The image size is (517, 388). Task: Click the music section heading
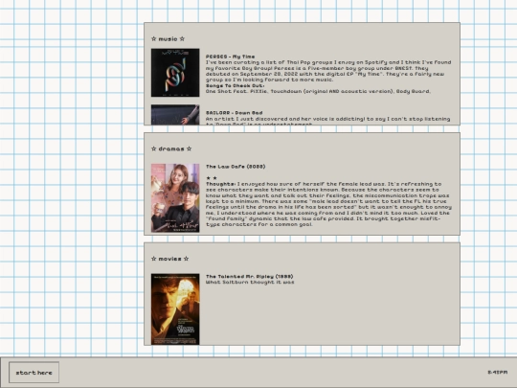point(168,39)
